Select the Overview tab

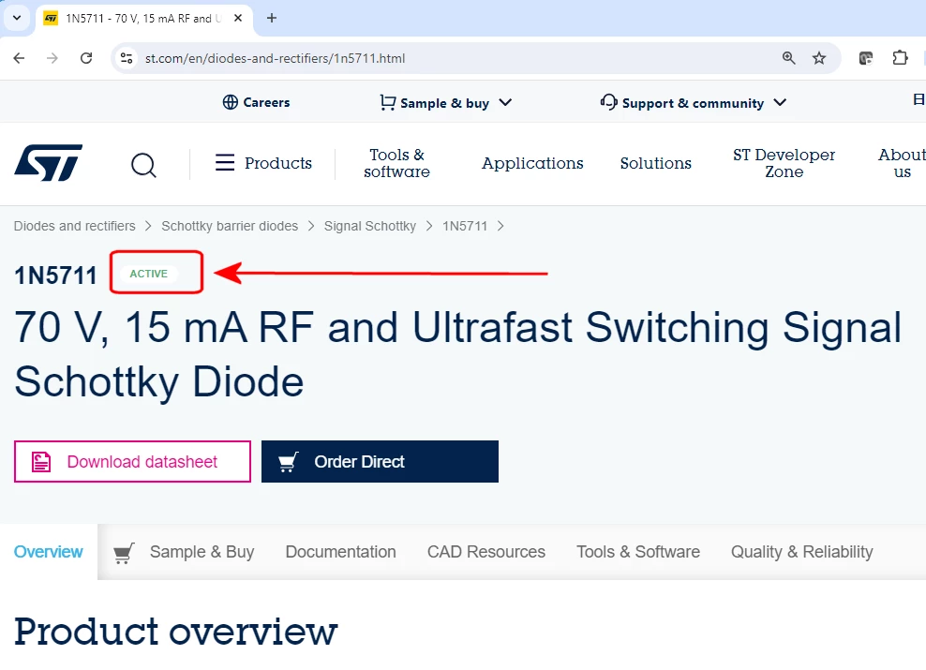[49, 552]
